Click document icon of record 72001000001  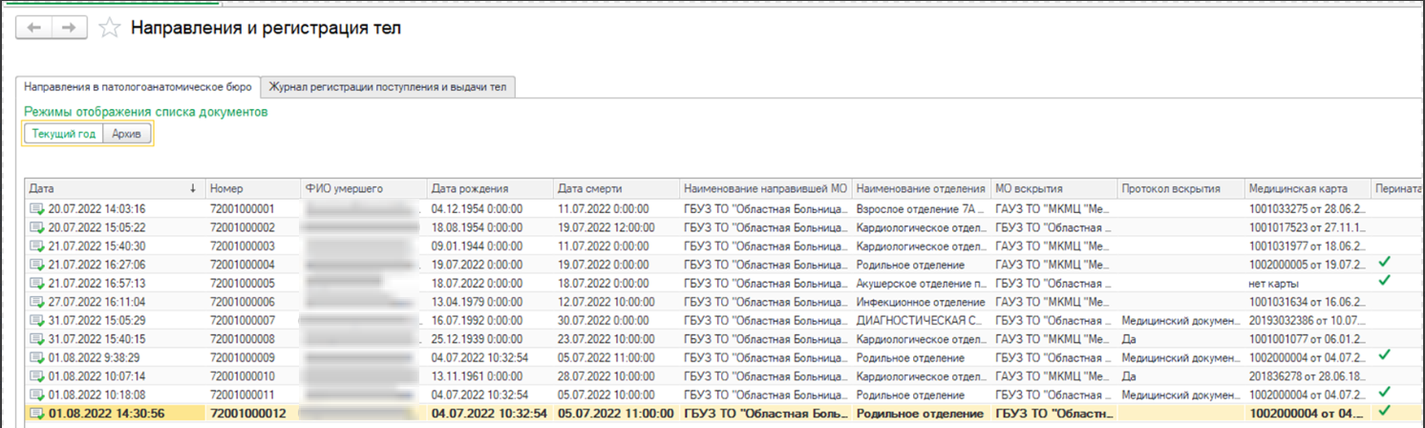(x=36, y=208)
